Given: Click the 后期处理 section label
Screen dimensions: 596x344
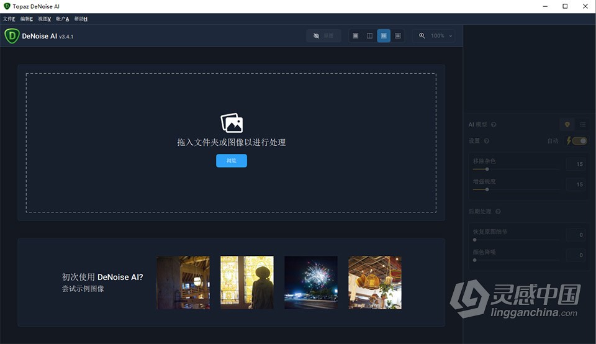Looking at the screenshot, I should 480,212.
